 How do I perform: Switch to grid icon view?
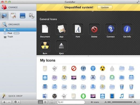click(40, 102)
